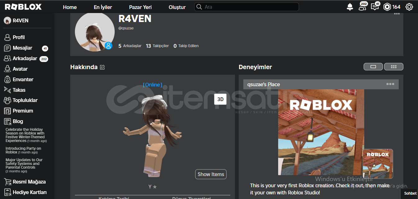Open the Home menu

coord(70,7)
